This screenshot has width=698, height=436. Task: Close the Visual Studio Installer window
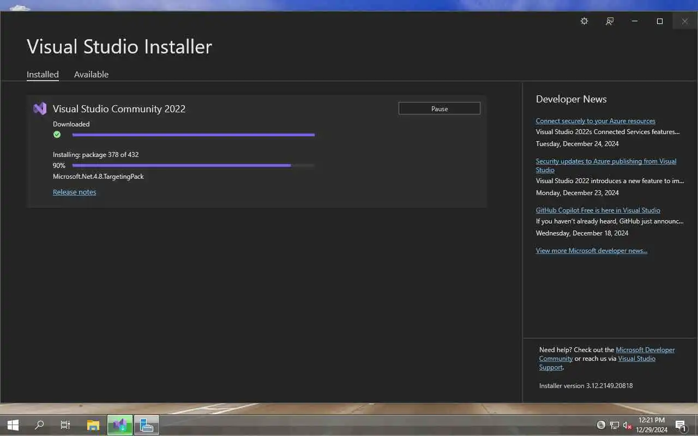pyautogui.click(x=685, y=21)
